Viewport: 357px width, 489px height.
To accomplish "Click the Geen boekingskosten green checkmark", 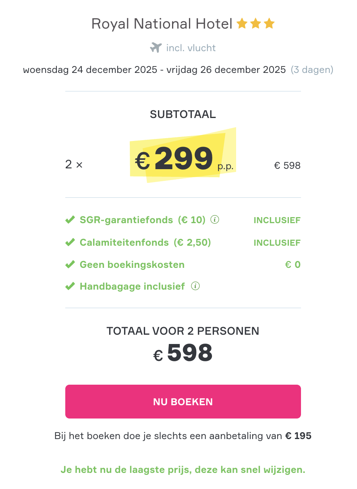I will [70, 265].
